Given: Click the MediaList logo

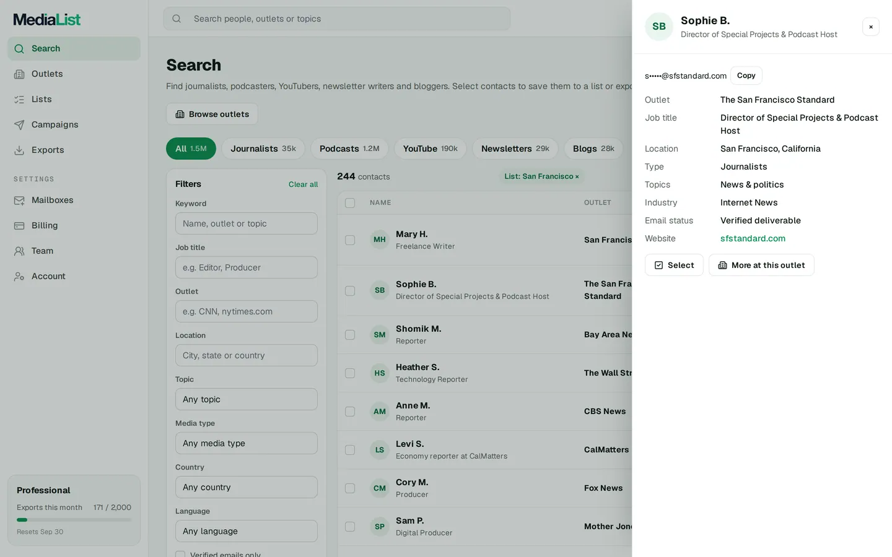Looking at the screenshot, I should coord(47,19).
